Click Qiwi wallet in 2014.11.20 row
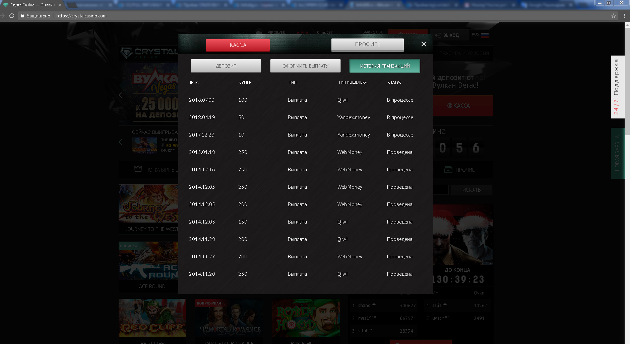Screen dimensions: 630x344 [342, 274]
